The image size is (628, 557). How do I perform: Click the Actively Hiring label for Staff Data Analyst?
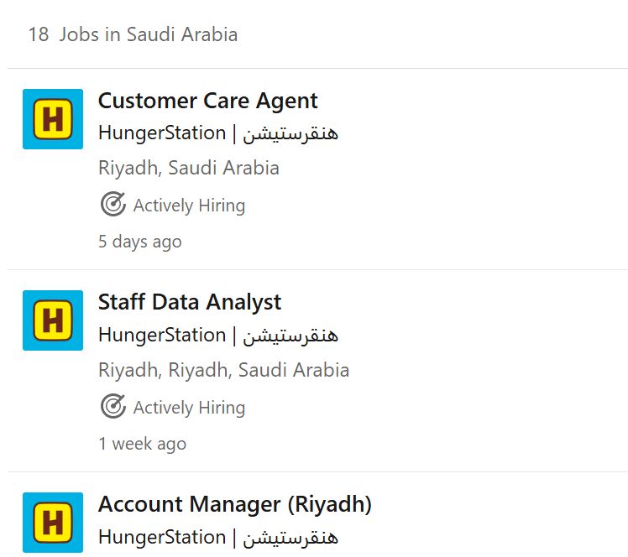click(189, 408)
